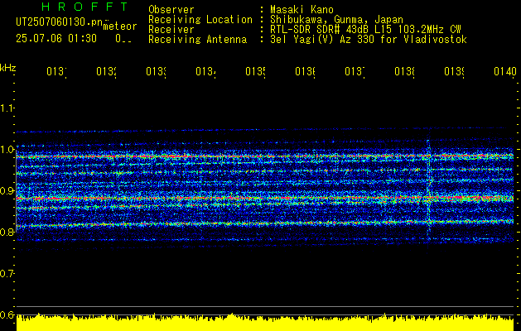Screen dimensions: 521x331
Task: Click the 1.1 kHz axis label
Action: click(x=7, y=108)
